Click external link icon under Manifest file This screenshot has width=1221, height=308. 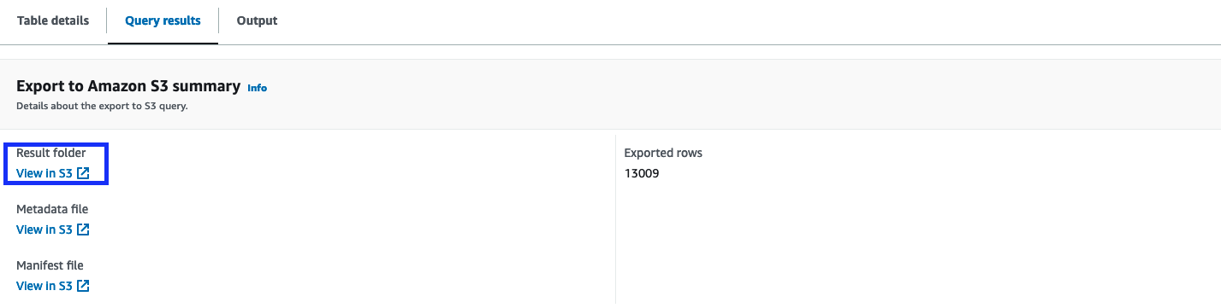point(83,286)
